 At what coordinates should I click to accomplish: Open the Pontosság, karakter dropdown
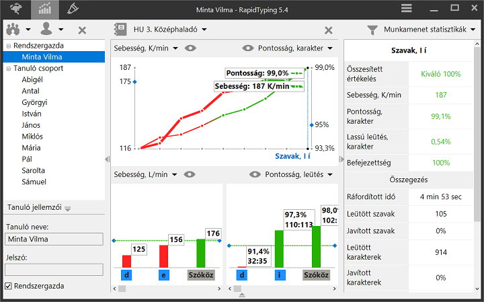[x=295, y=48]
